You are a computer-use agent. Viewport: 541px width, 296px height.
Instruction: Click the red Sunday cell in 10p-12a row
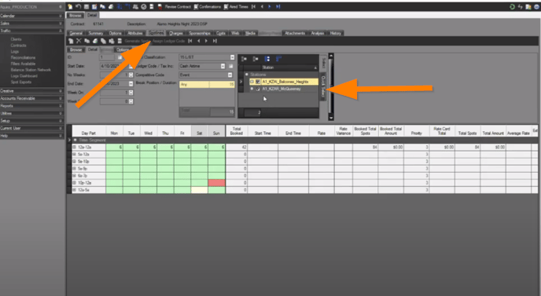tap(217, 183)
